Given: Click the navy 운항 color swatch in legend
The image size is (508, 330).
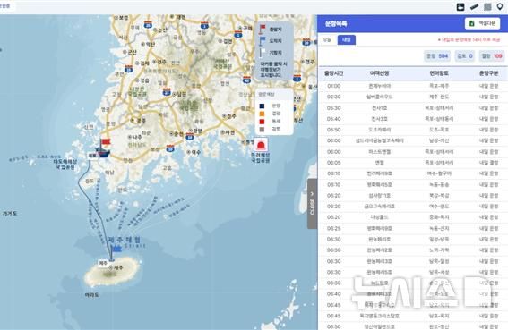Looking at the screenshot, I should [262, 106].
